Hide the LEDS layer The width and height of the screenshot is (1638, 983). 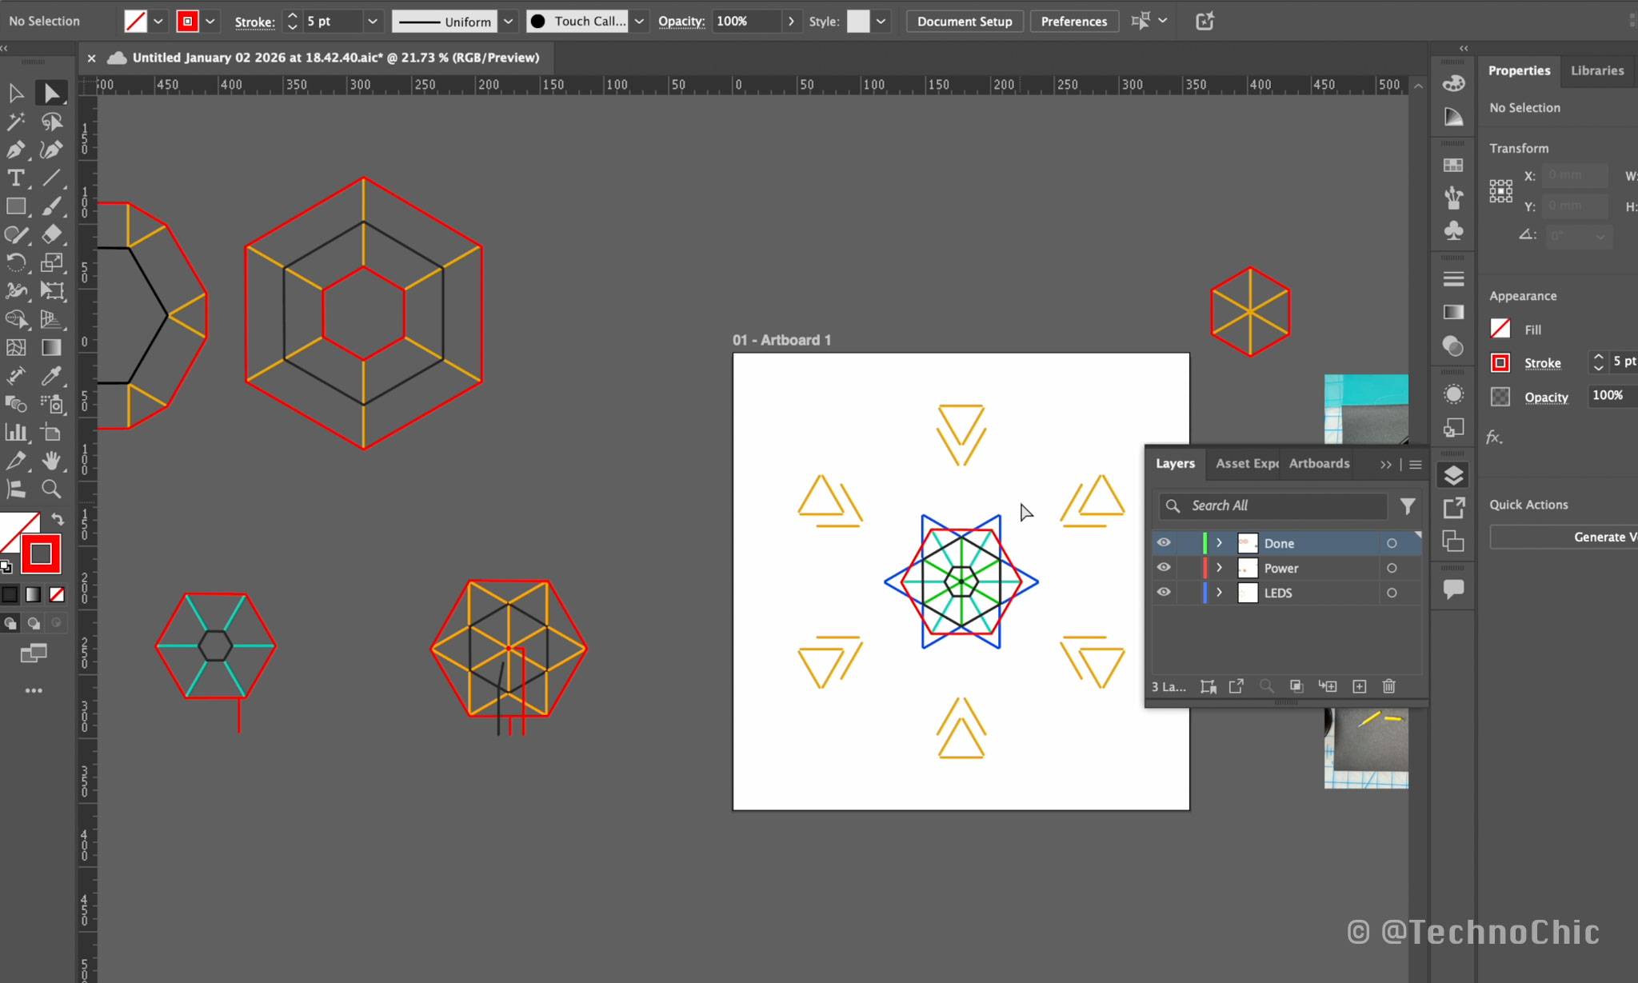coord(1164,593)
